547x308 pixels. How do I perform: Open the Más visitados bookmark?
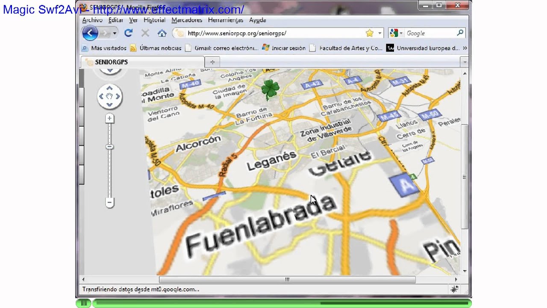104,48
